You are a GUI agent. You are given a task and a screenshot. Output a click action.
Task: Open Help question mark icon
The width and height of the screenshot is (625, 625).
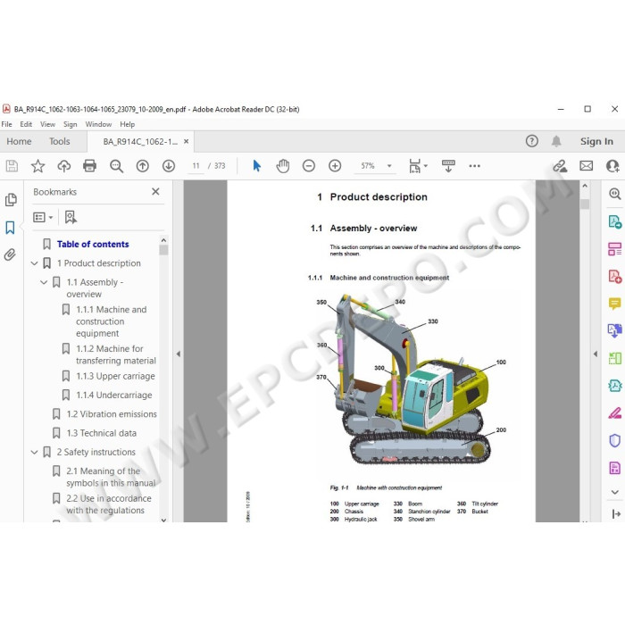point(532,141)
